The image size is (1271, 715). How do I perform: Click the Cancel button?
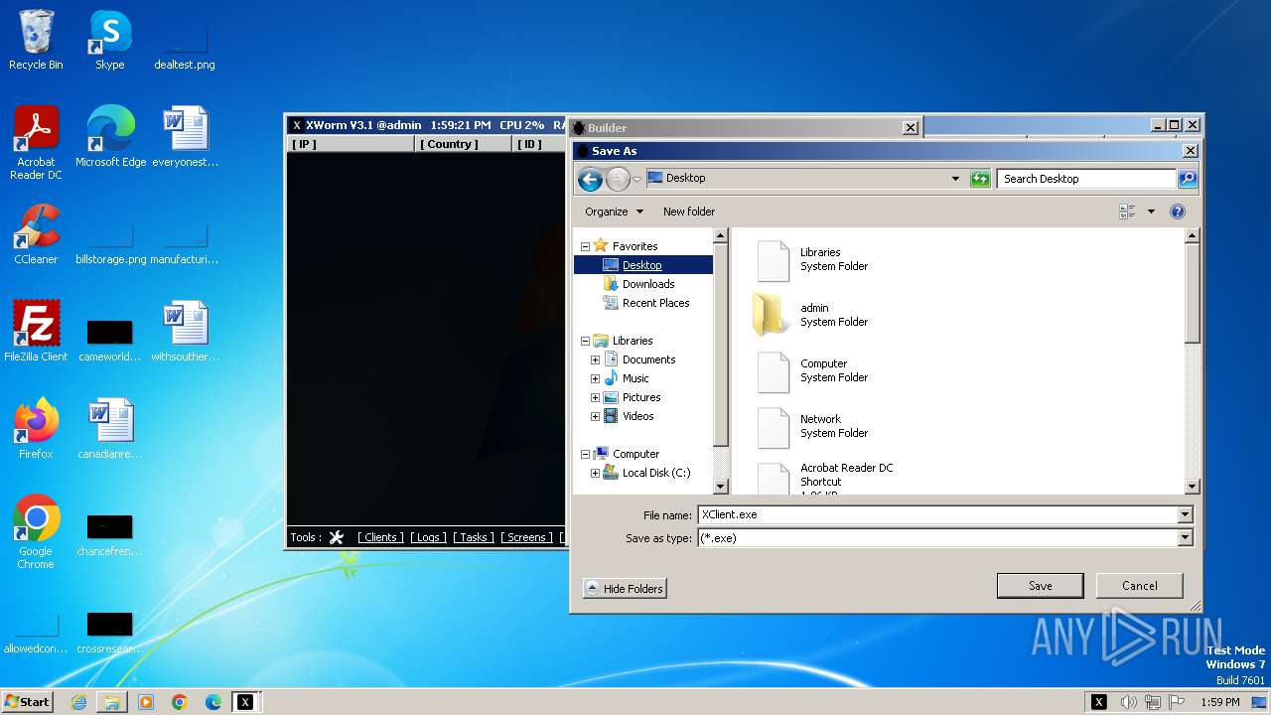coord(1140,586)
